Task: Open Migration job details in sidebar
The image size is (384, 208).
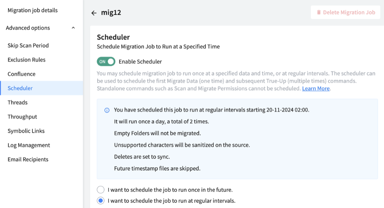Action: tap(33, 10)
